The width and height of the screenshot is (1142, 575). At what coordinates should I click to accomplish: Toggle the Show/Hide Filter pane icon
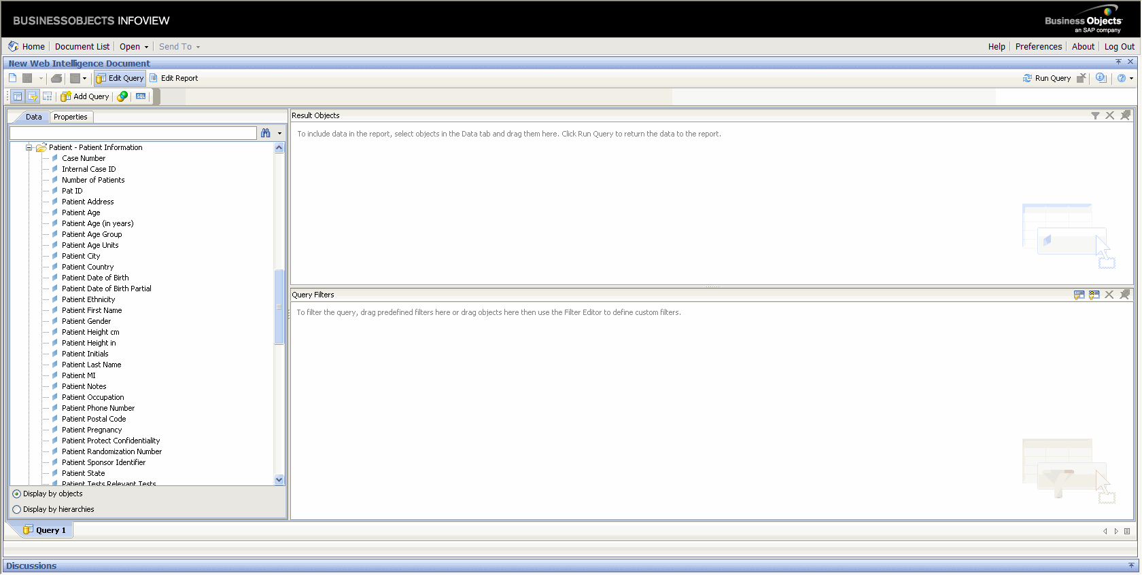33,96
